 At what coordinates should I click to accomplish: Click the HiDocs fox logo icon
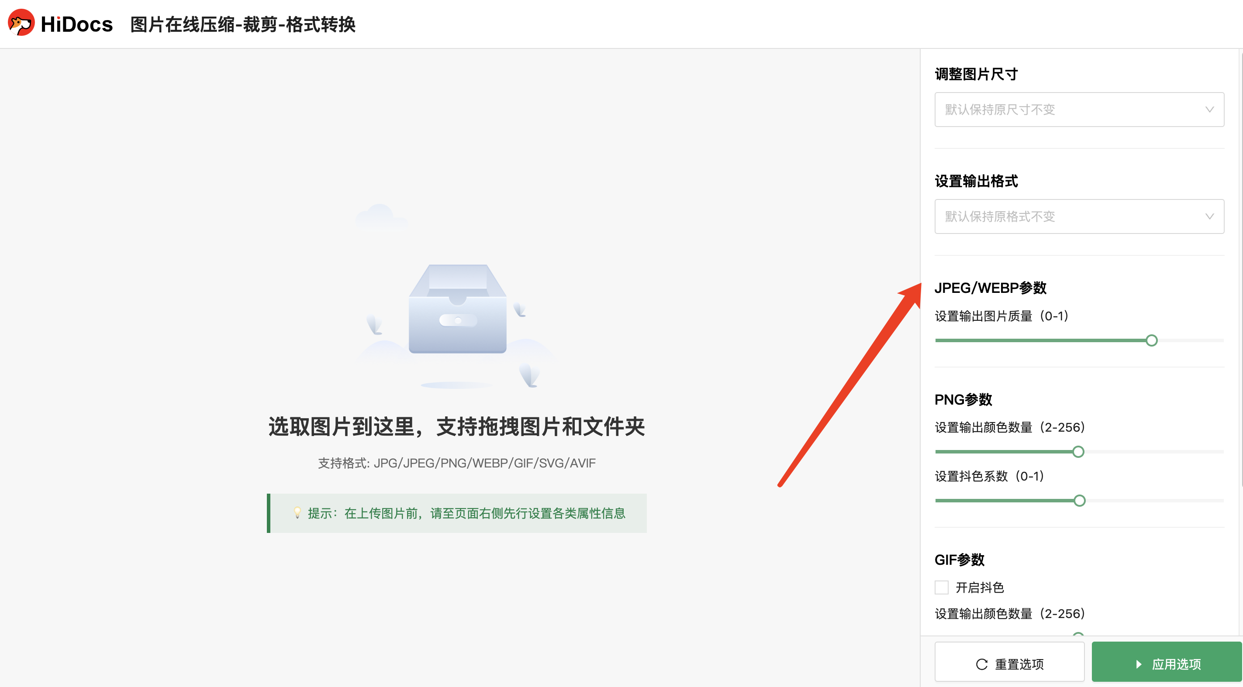(21, 23)
